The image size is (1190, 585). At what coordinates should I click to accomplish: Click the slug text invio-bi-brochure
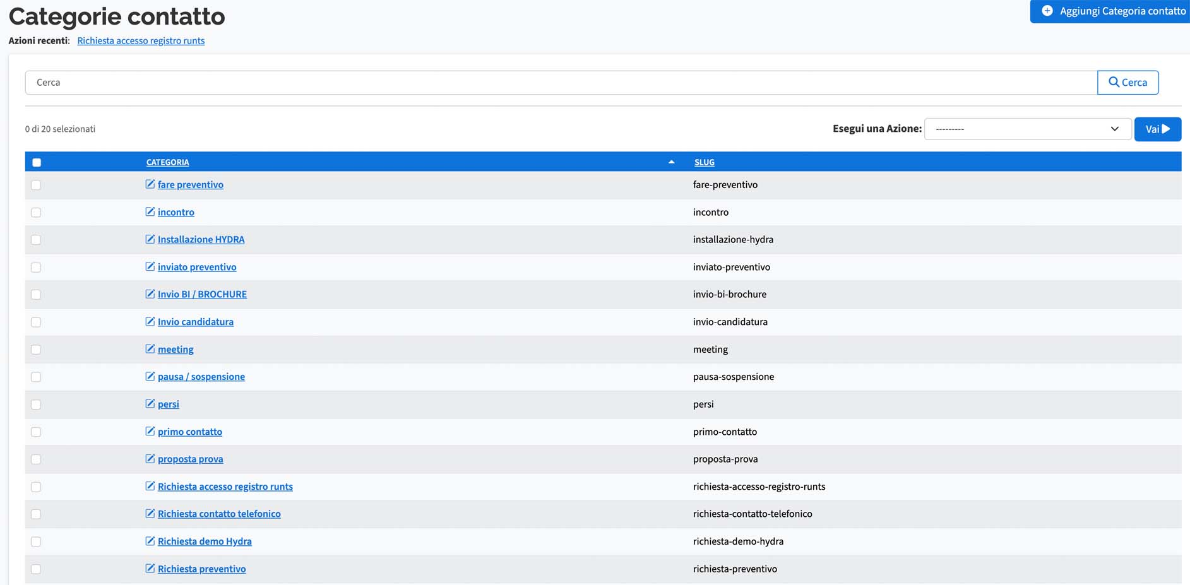pos(730,294)
